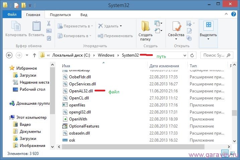
Task: Click the file list vertical scrollbar thumb
Action: (x=234, y=113)
